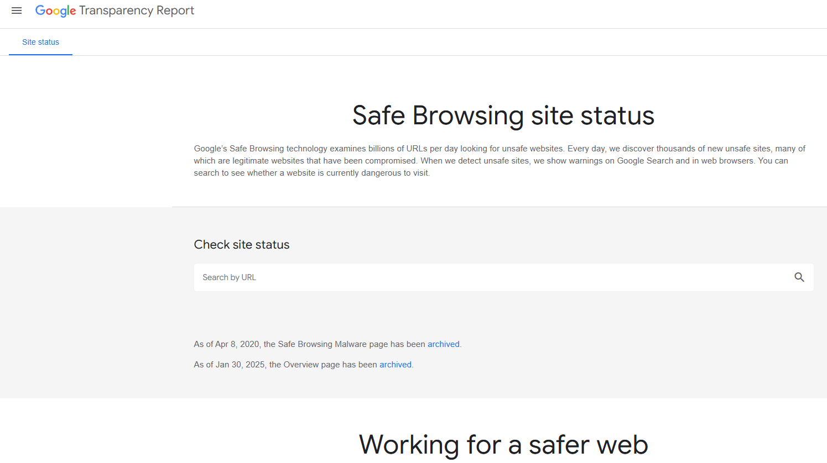This screenshot has height=463, width=827.
Task: Click the magnifying glass search icon
Action: [799, 277]
